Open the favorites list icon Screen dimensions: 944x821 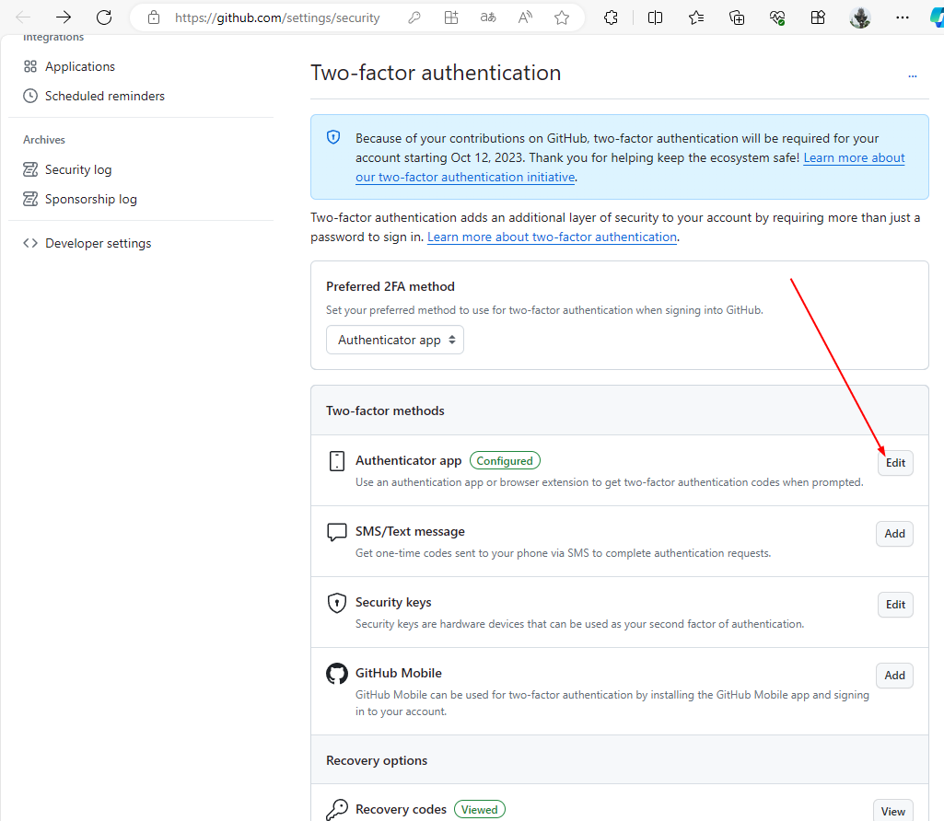click(x=696, y=17)
